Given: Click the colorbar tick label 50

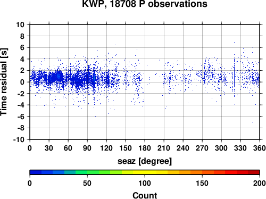Looking at the screenshot, I should (87, 183).
